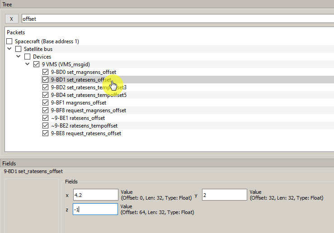Select ~9-BE1 ratesens_offset packet

(77, 118)
